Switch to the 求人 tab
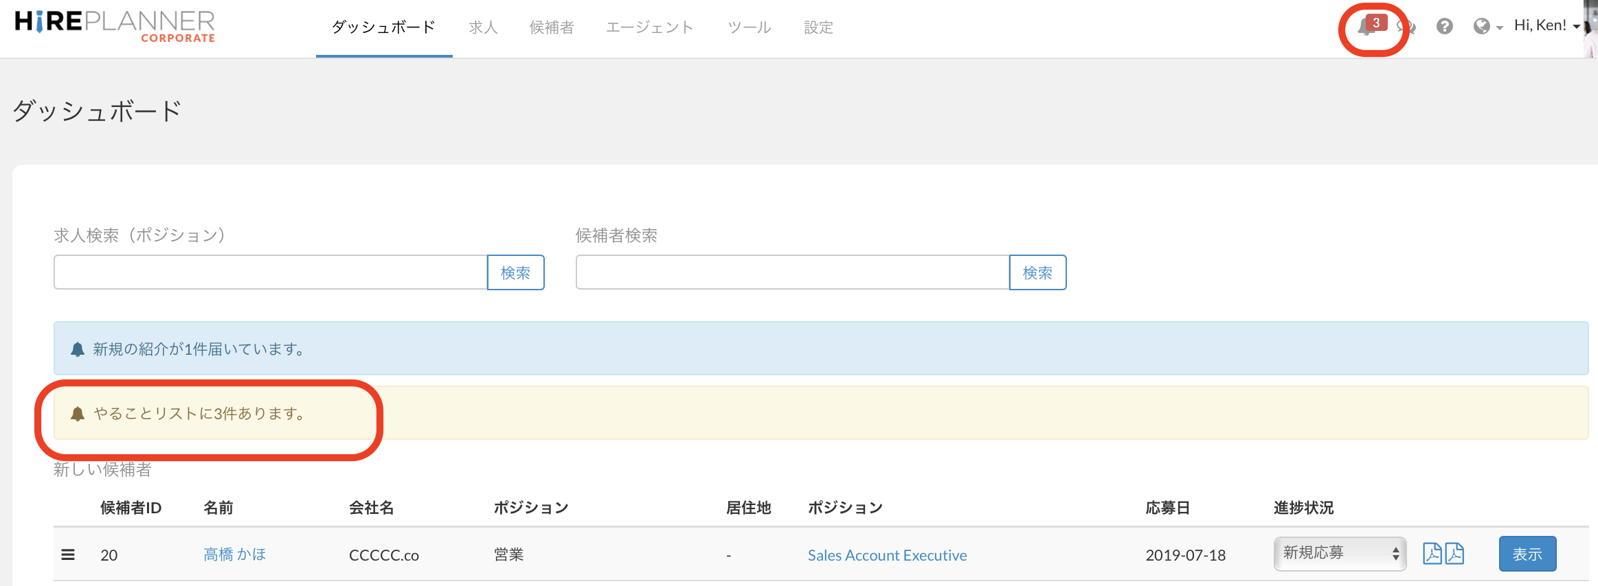Image resolution: width=1598 pixels, height=586 pixels. click(483, 27)
